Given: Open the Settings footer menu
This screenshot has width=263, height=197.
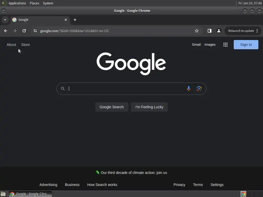Looking at the screenshot, I should (217, 185).
